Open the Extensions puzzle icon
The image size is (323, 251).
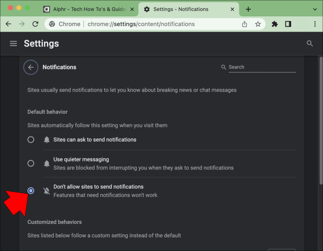275,24
